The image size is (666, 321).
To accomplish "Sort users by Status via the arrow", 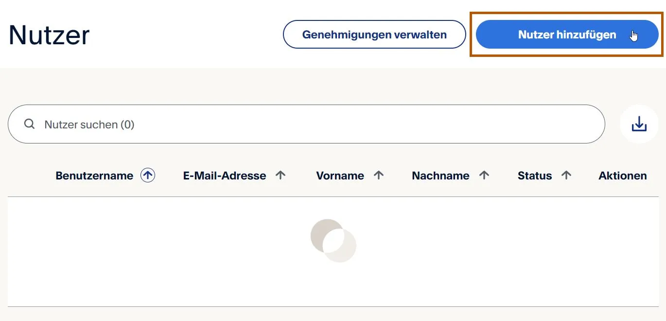I will tap(566, 175).
